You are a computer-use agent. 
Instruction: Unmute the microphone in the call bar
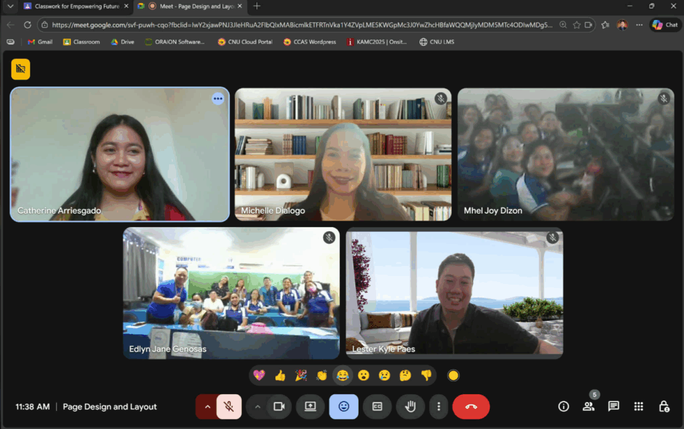[x=228, y=406]
